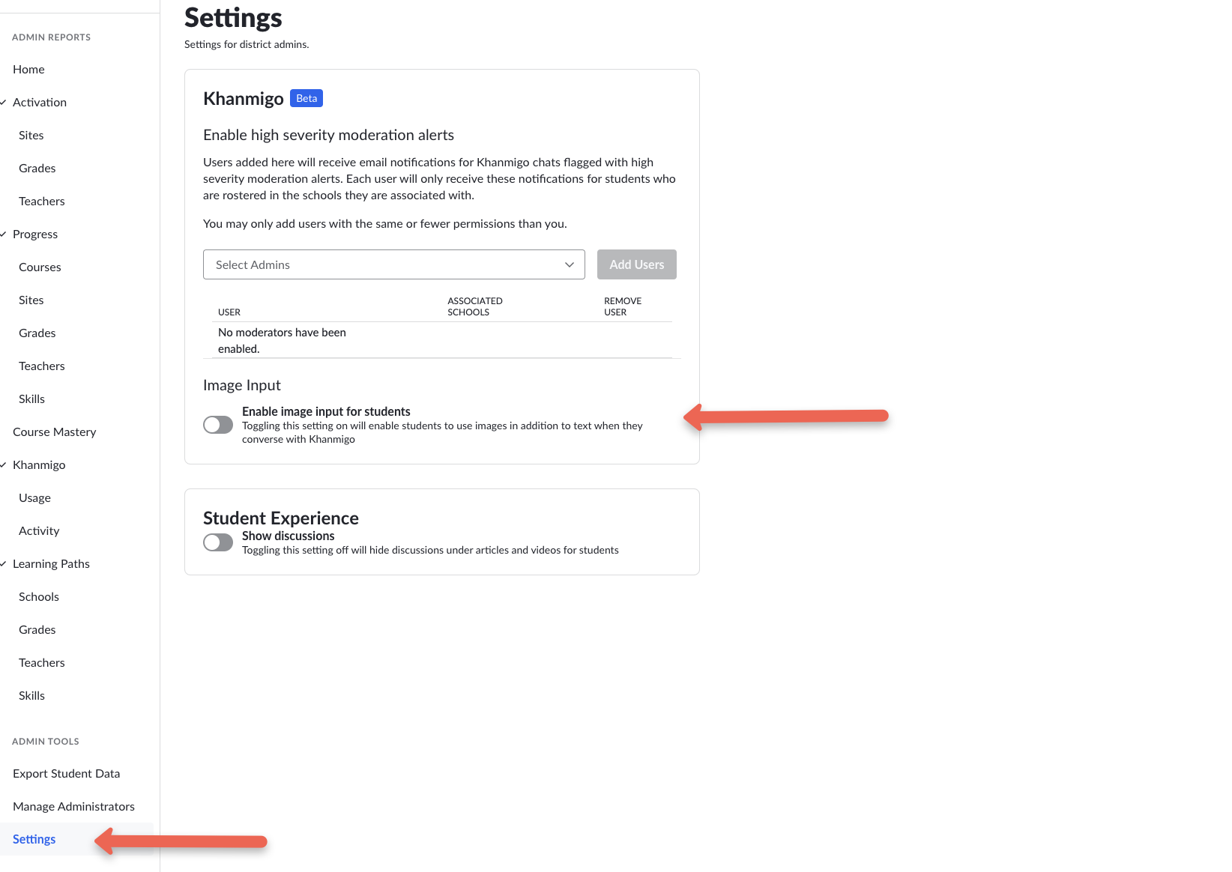Open Khanmigo Usage report

(35, 497)
